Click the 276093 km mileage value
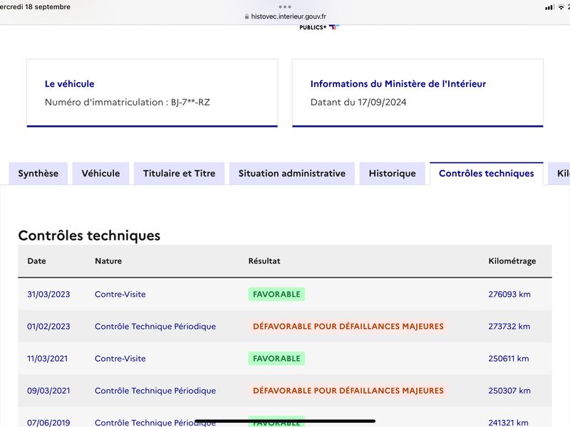The image size is (570, 427). click(509, 294)
